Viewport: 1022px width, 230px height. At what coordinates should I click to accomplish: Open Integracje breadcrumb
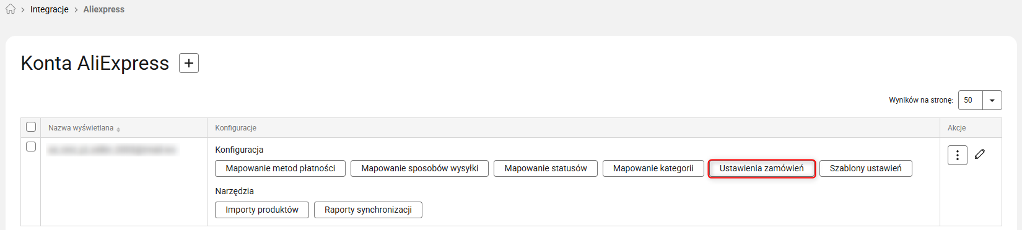pyautogui.click(x=50, y=9)
